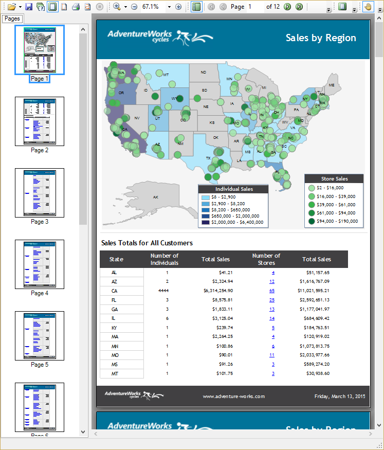Click the www.adventure-works.com footer text
This screenshot has width=384, height=450.
coord(234,397)
